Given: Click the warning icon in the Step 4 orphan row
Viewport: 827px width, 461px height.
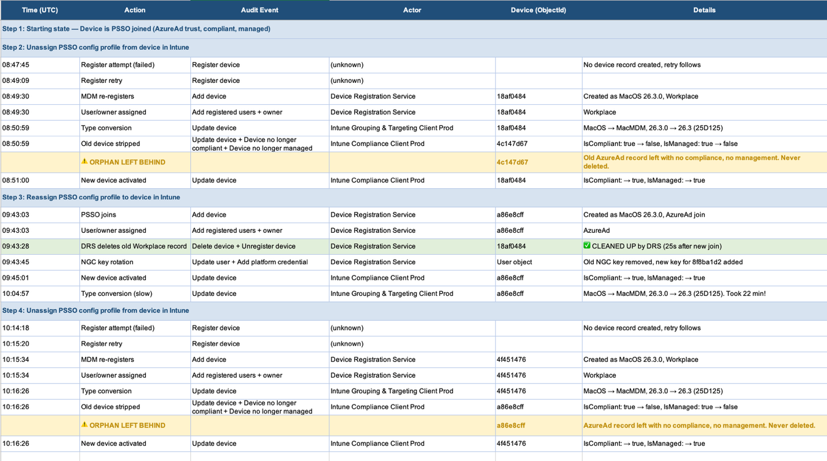Looking at the screenshot, I should (84, 425).
